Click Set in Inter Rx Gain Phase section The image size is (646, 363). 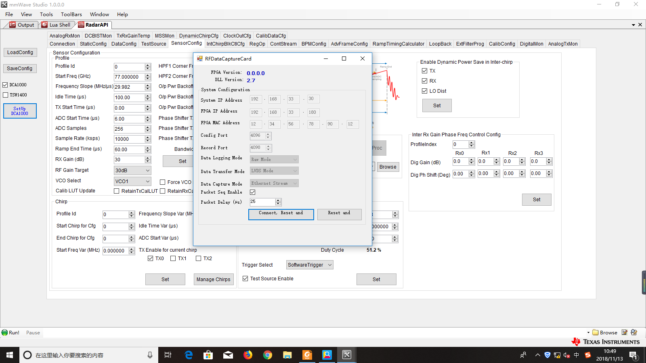coord(537,200)
